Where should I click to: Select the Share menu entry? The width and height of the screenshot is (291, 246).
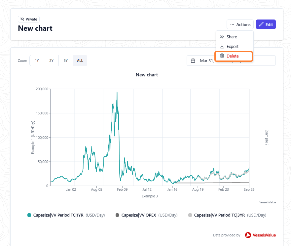pos(235,37)
